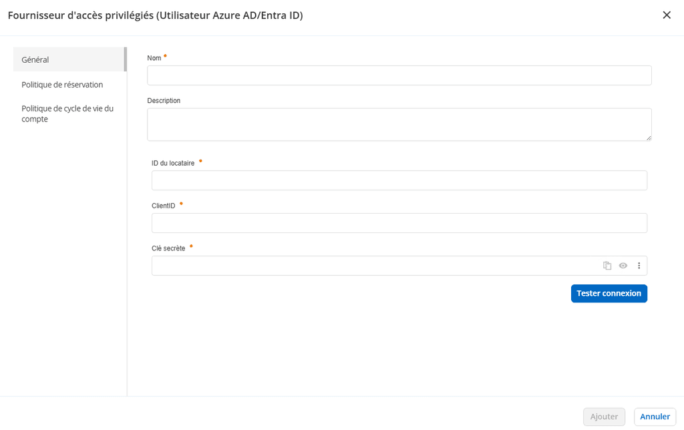This screenshot has height=430, width=684.
Task: Click the dialog title text
Action: 155,15
